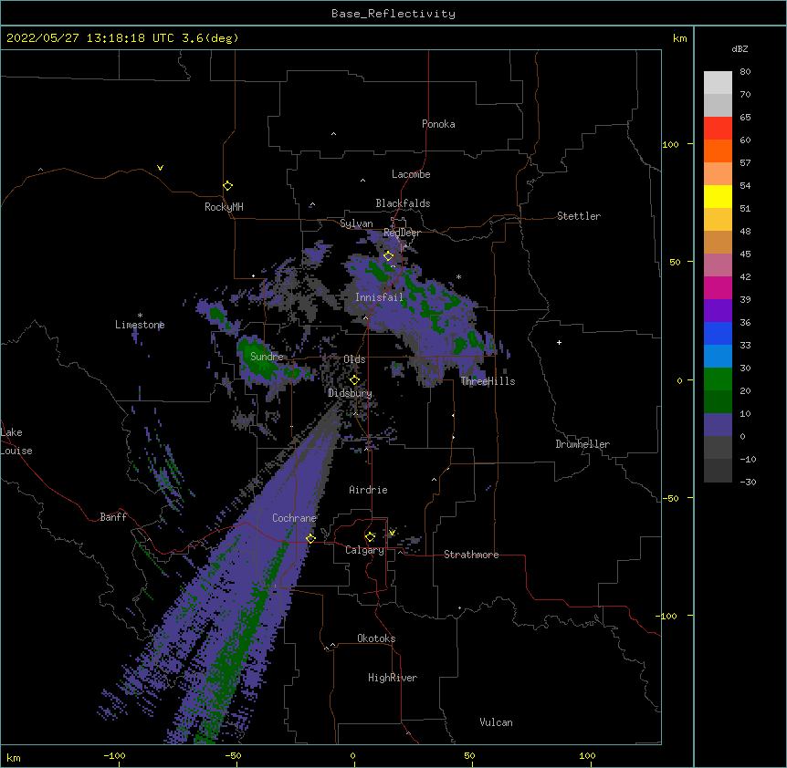Pick the bright yellow 51-54 dBZ legend swatch
Viewport: 787px width, 768px height.
pyautogui.click(x=718, y=196)
